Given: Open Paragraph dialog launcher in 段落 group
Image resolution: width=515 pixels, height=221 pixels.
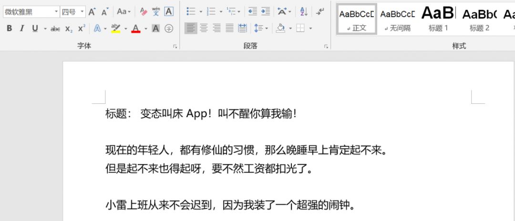Looking at the screenshot, I should (326, 47).
